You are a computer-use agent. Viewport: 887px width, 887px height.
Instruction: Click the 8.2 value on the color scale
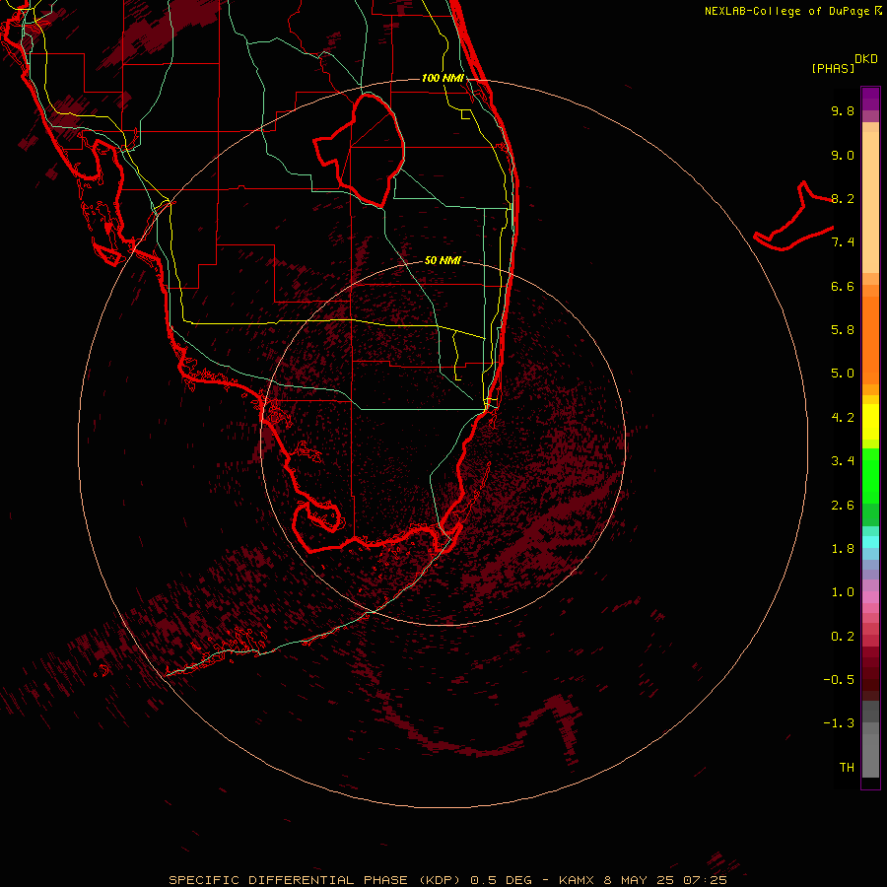(843, 198)
